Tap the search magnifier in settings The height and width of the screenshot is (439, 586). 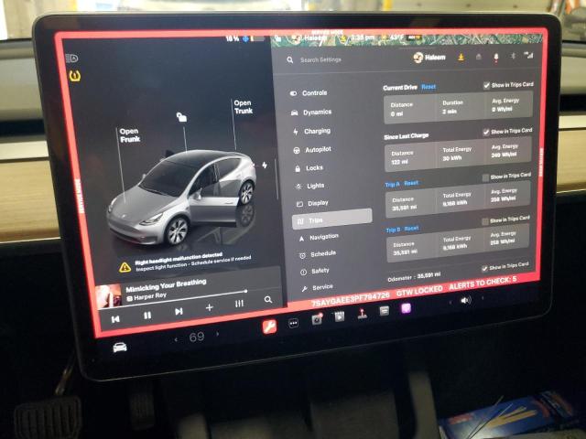[290, 59]
